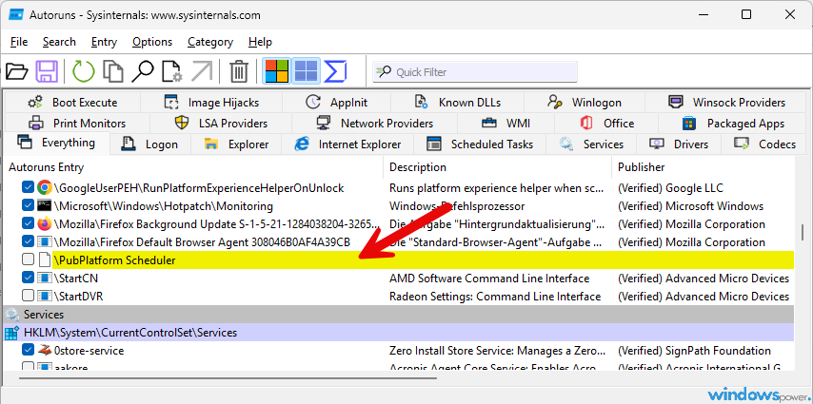Sort by Publisher column header
This screenshot has height=404, width=813.
point(703,167)
